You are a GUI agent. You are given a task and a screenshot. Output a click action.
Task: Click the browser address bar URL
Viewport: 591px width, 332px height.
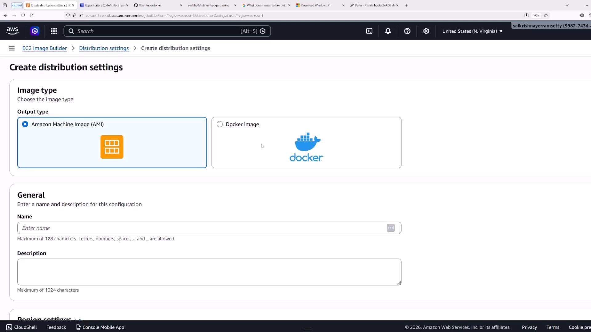174,15
